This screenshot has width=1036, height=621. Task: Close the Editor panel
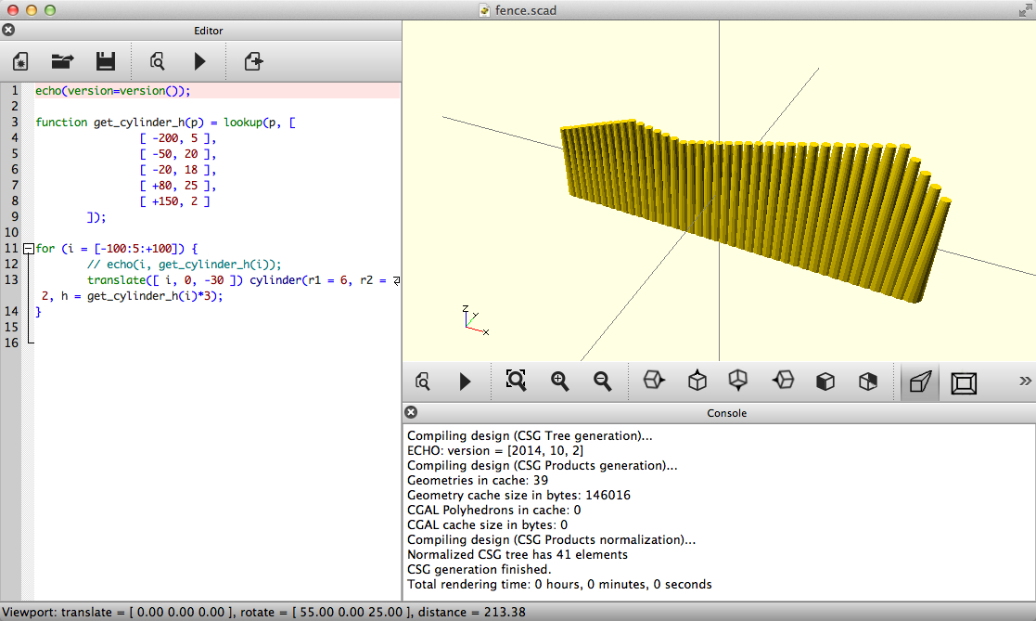pos(8,30)
